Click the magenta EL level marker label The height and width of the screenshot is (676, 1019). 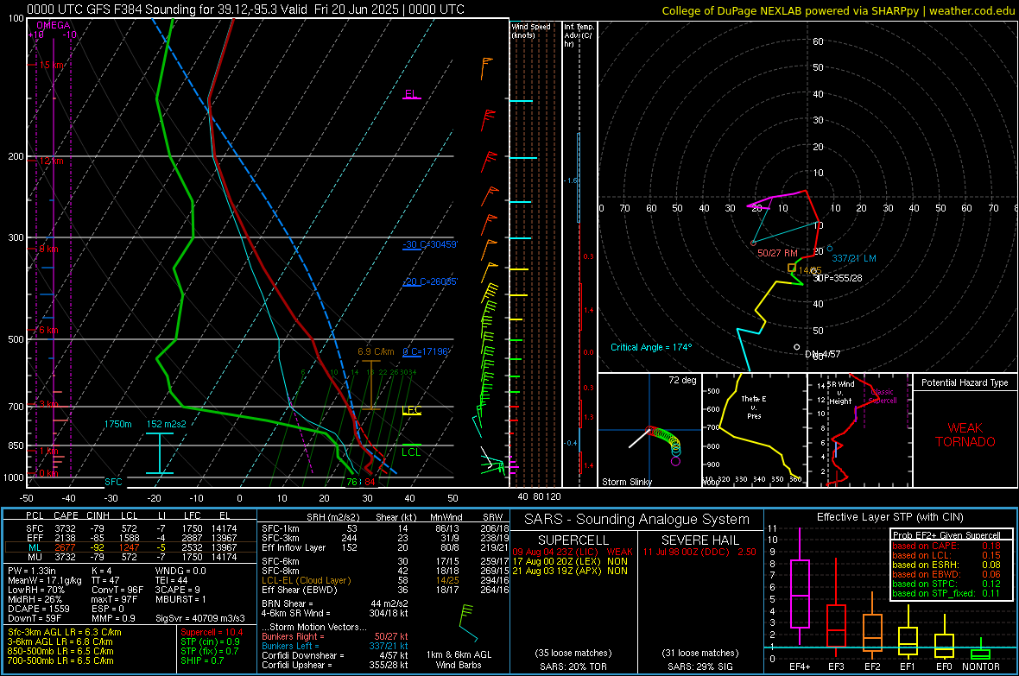pyautogui.click(x=411, y=93)
